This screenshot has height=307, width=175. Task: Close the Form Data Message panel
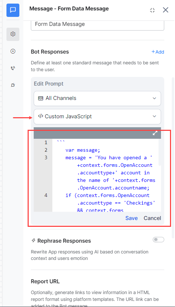click(166, 10)
